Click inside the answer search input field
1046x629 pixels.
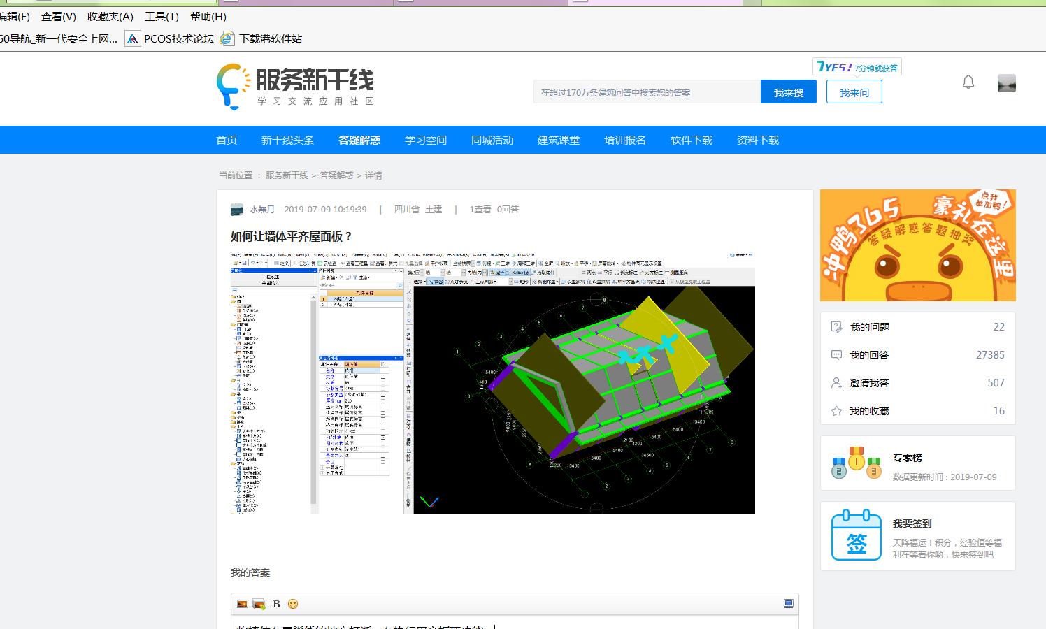click(x=647, y=92)
